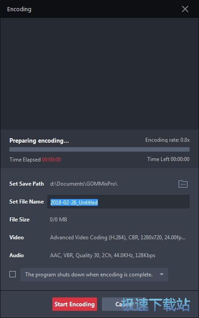Click the Advanced Video Coding settings text

coord(118,237)
